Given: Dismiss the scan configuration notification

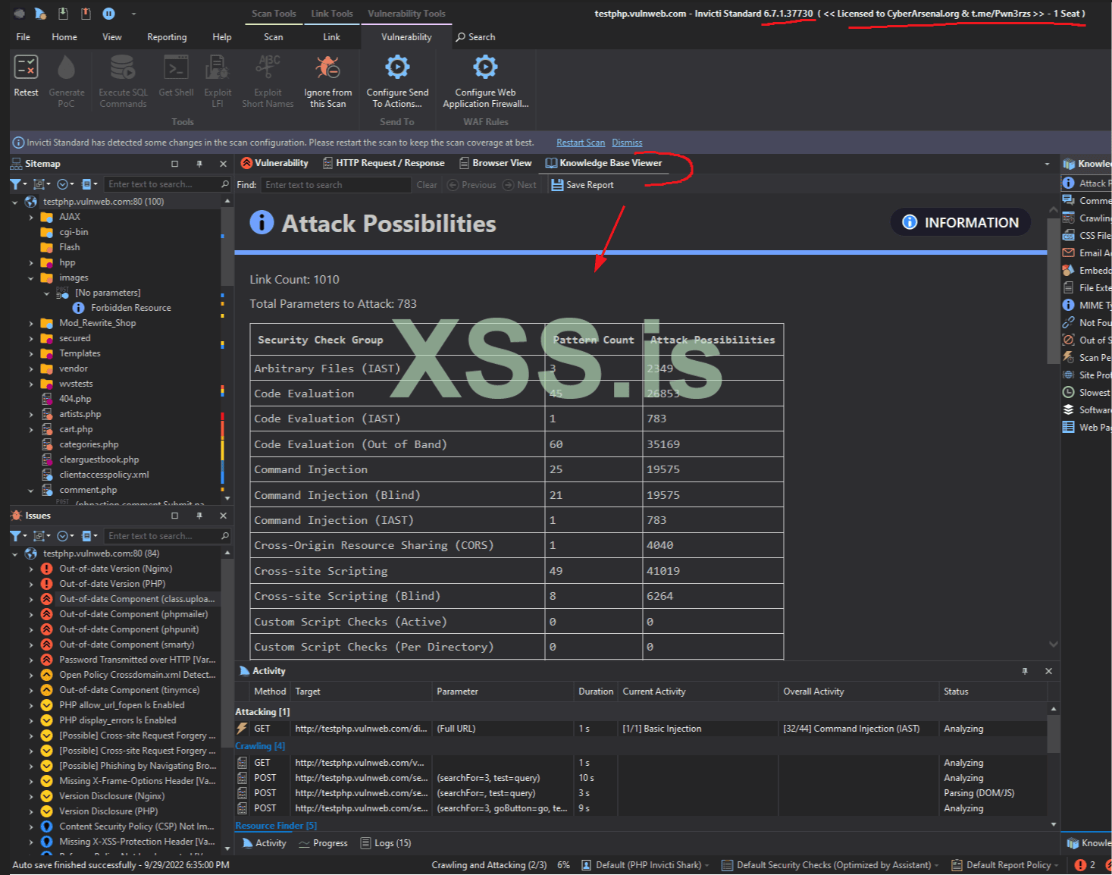Looking at the screenshot, I should coord(627,143).
